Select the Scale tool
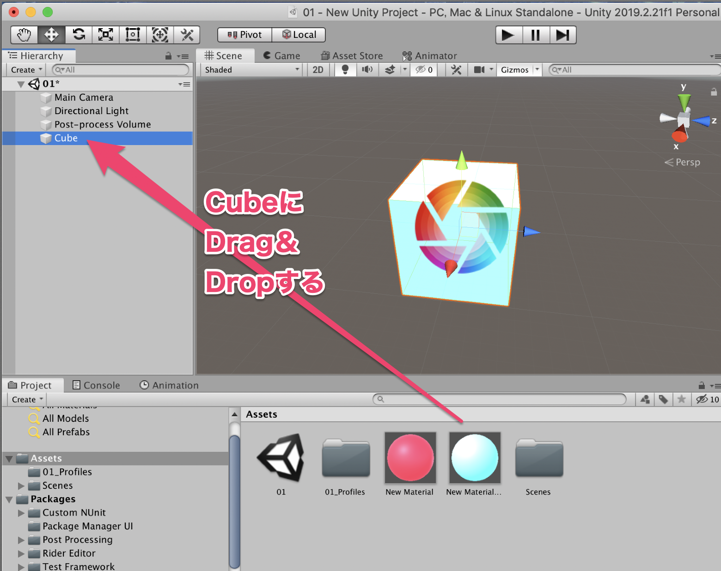The image size is (721, 571). point(106,35)
